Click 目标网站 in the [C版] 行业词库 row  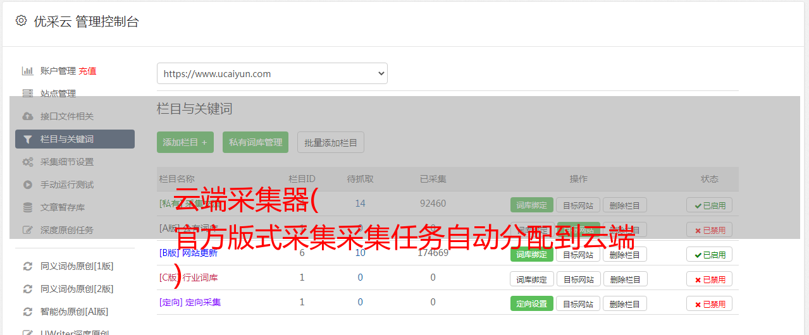click(578, 279)
